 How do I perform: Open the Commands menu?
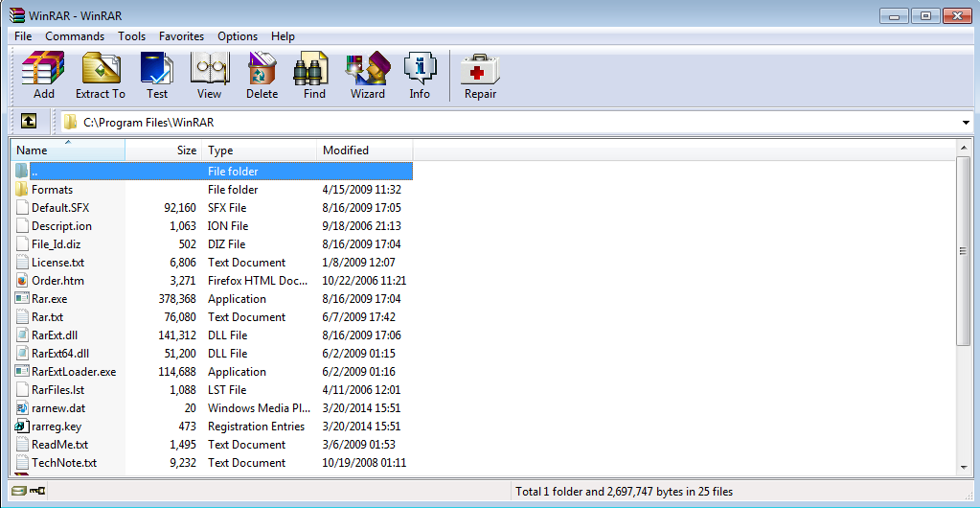coord(75,36)
